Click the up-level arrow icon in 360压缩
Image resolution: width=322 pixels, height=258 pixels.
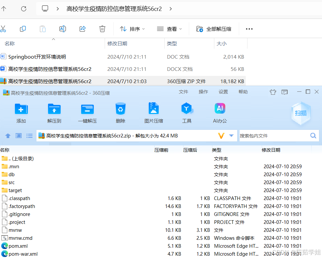(8, 136)
